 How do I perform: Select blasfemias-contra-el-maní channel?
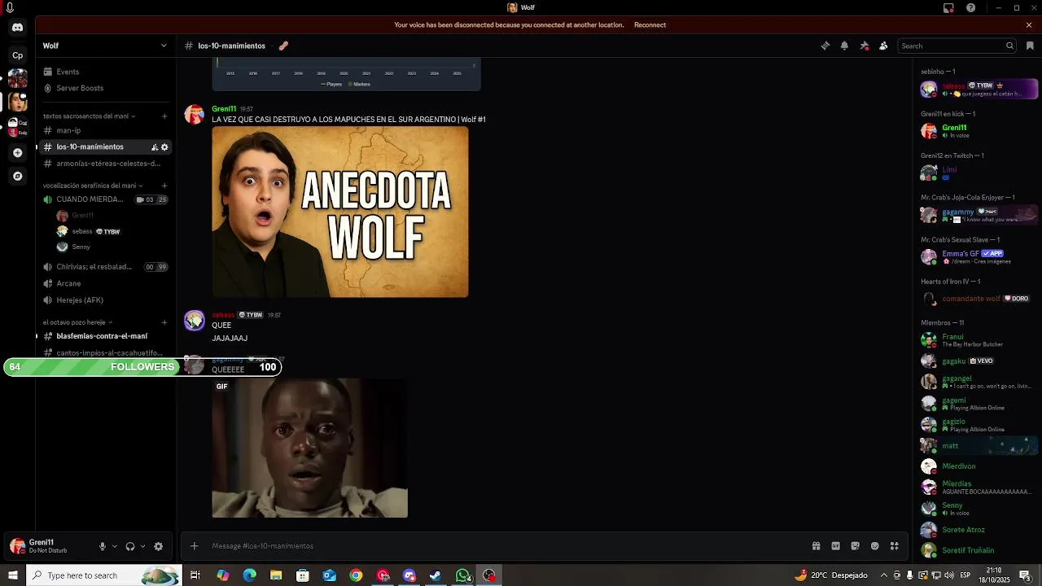104,336
